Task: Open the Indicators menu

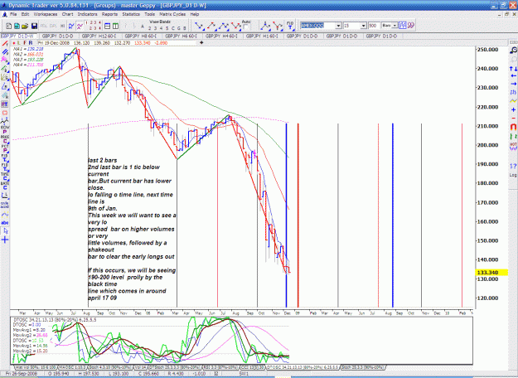Action: pos(87,14)
